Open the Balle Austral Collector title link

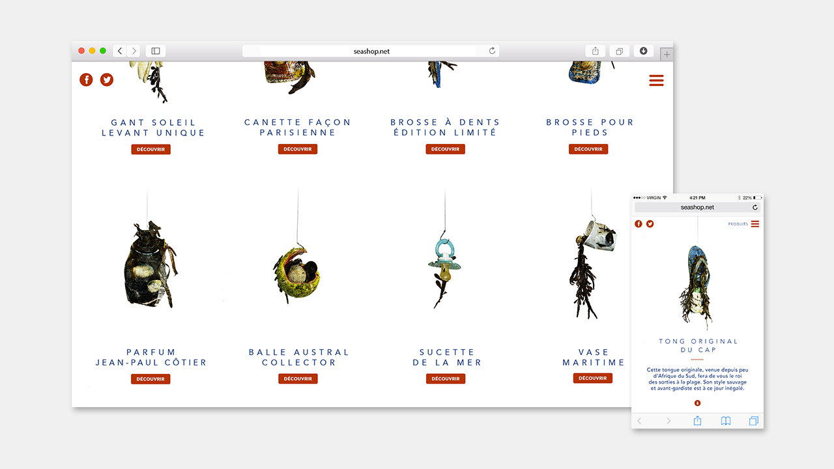pos(299,357)
